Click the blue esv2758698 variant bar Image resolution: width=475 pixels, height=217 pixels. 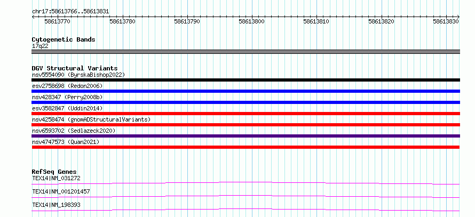click(246, 91)
